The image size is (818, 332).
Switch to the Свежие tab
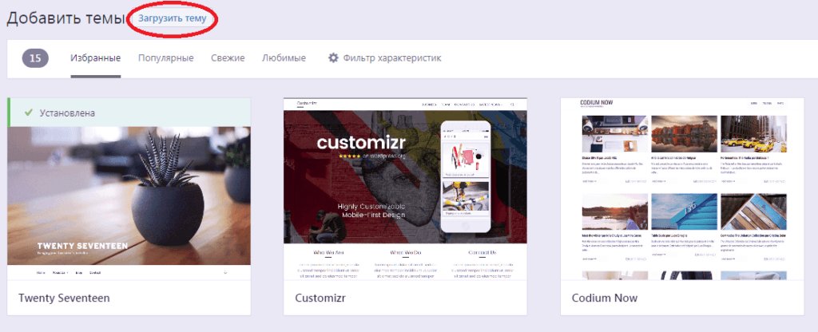228,57
